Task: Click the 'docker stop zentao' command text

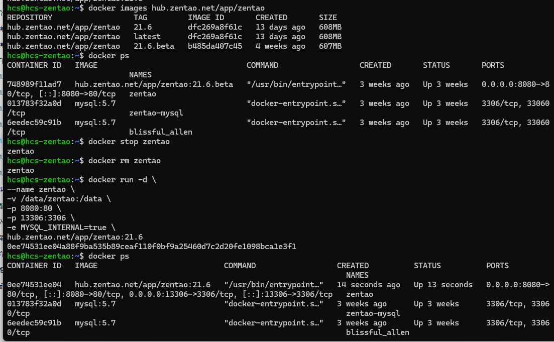Action: pos(129,142)
